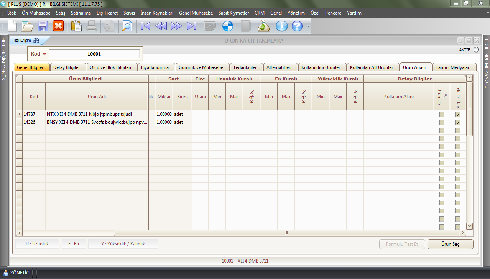Click the Save floppy disk icon
The image size is (490, 279).
click(43, 26)
